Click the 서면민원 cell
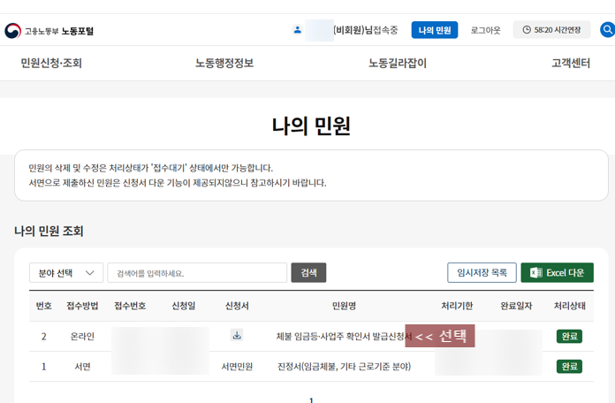The width and height of the screenshot is (615, 403). (237, 367)
